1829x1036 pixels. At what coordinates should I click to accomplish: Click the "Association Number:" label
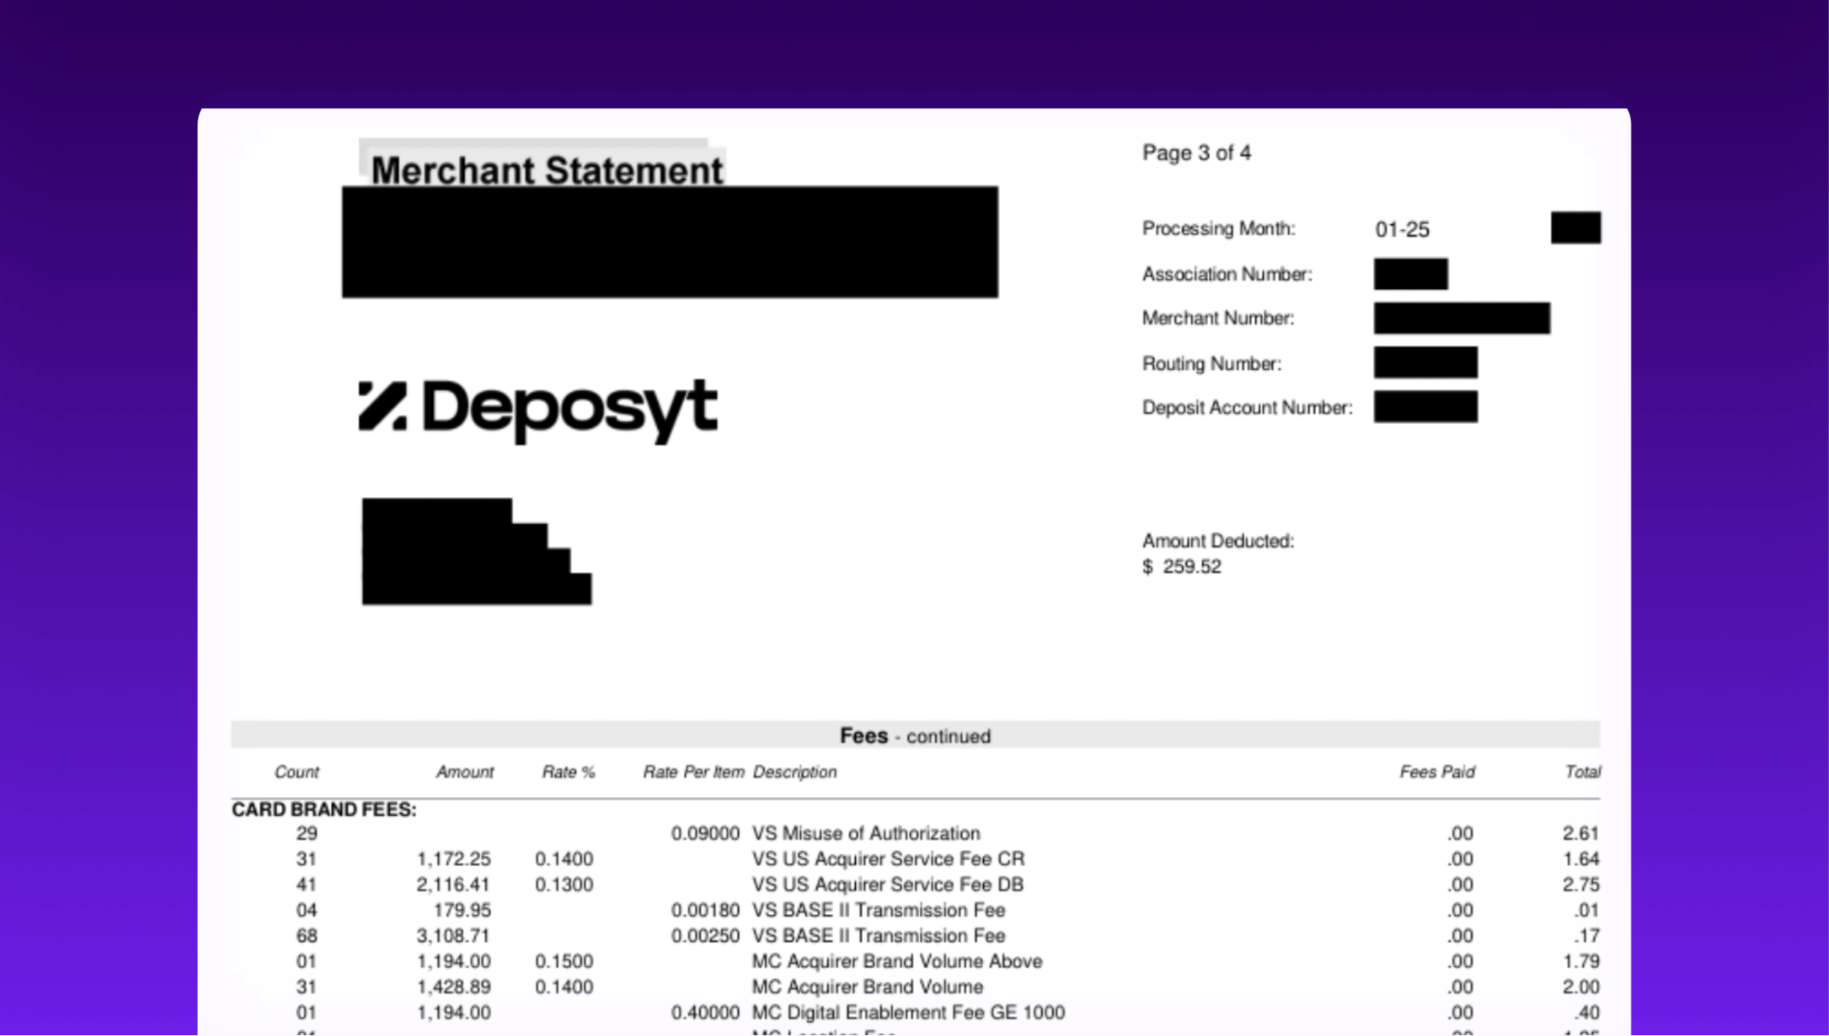[1227, 274]
